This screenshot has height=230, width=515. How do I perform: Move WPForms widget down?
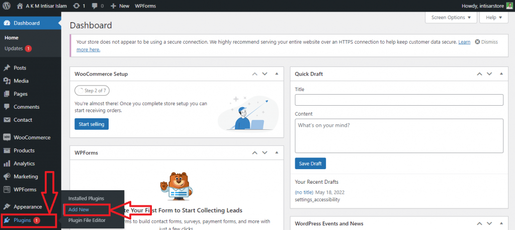pos(265,153)
